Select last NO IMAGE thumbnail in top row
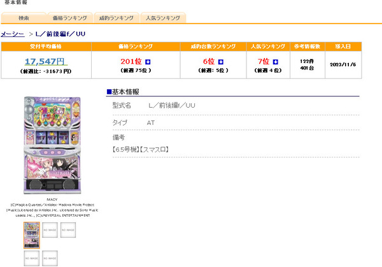382x267 pixels. [x=68, y=230]
